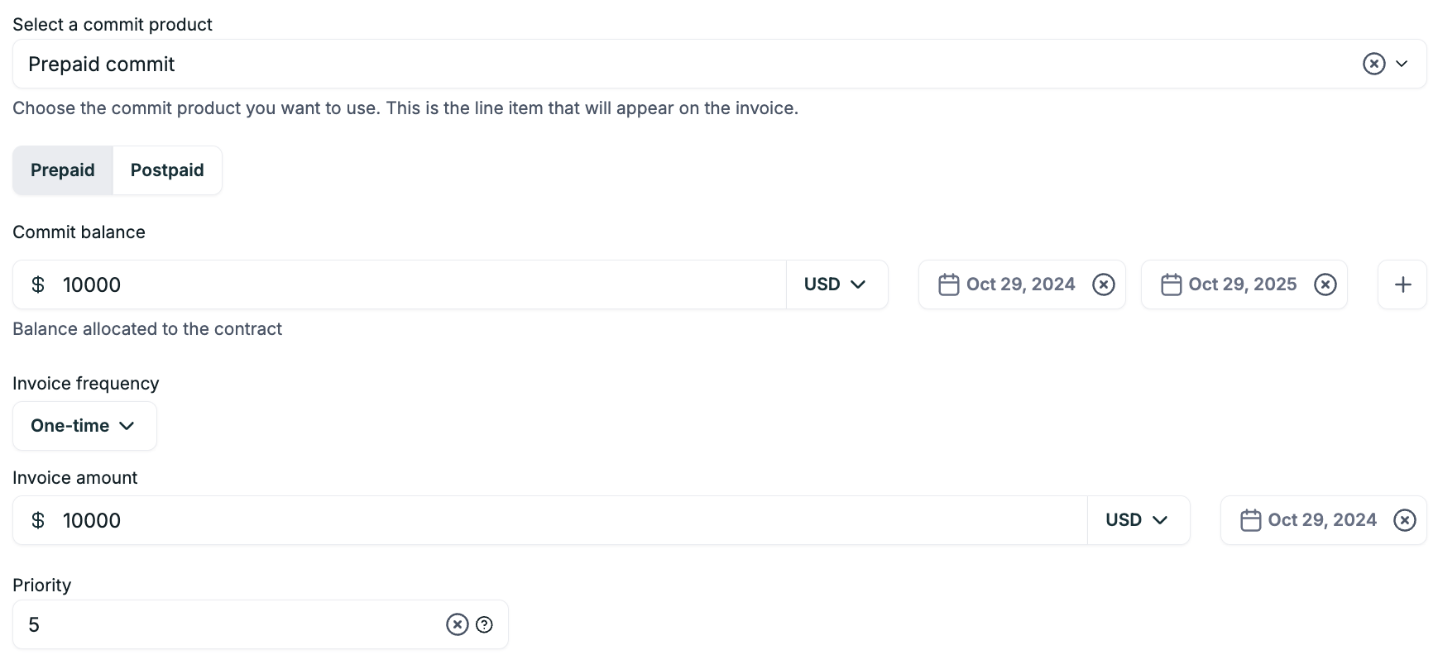Image resolution: width=1438 pixels, height=655 pixels.
Task: Select the Prepaid tab
Action: click(63, 170)
